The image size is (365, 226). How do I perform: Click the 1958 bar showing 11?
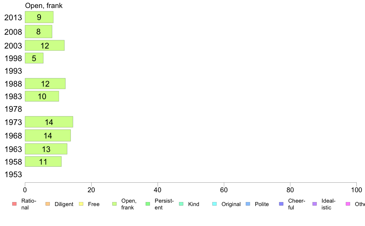(43, 162)
